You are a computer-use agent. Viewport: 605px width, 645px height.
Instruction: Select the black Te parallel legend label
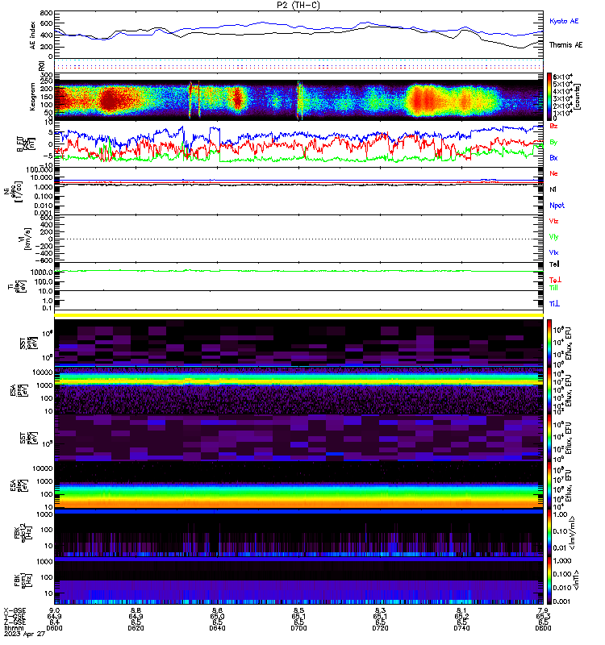click(554, 264)
